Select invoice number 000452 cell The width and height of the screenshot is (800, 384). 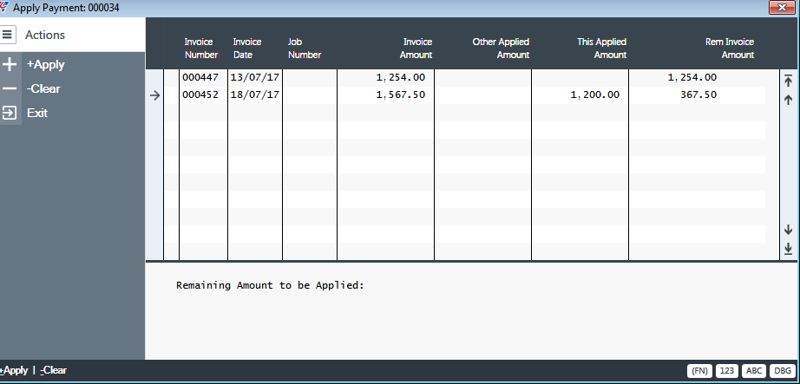point(200,94)
